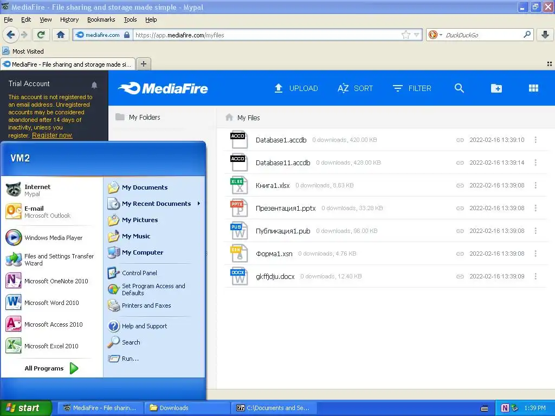Create a new folder with plus icon
This screenshot has height=416, width=555.
pos(496,88)
